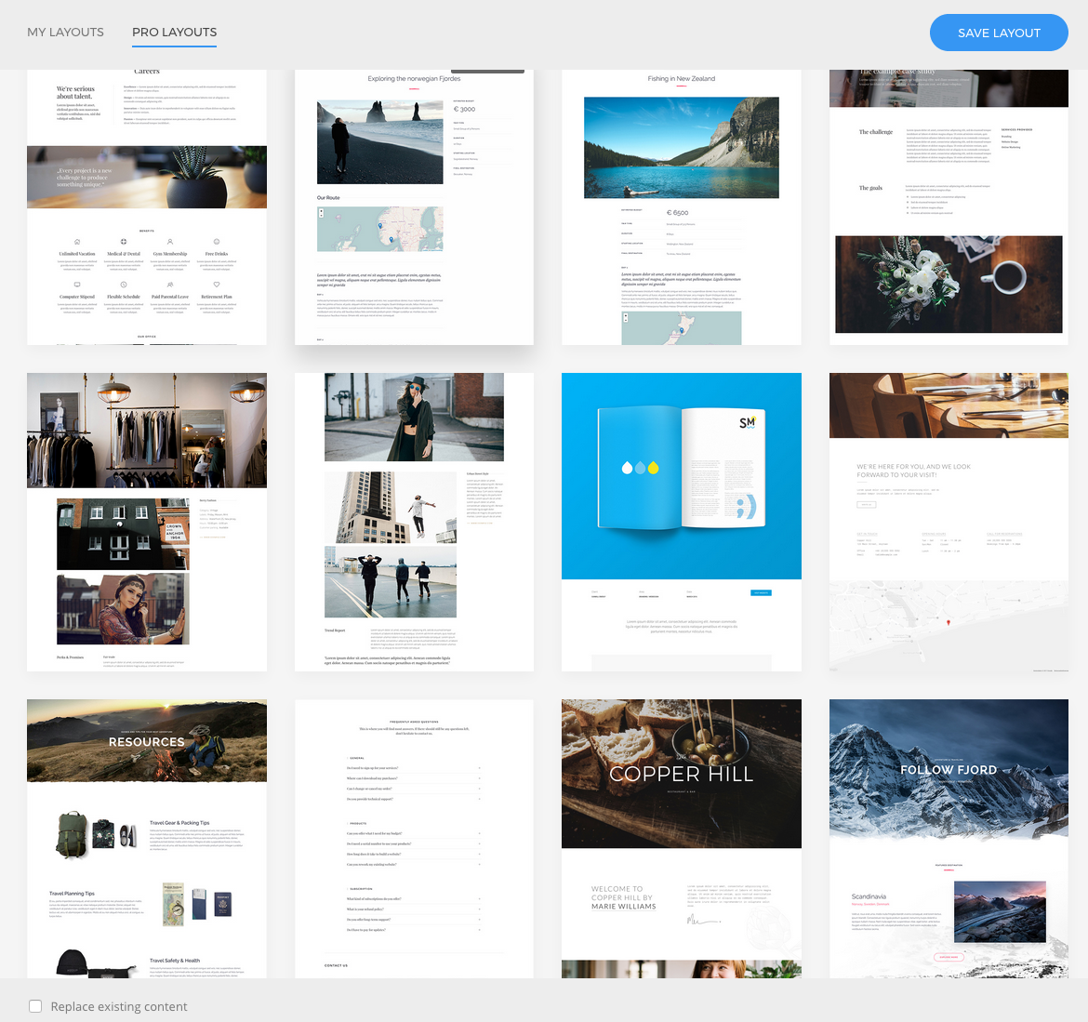The width and height of the screenshot is (1088, 1022).
Task: Choose the Resources travel layout
Action: (146, 838)
